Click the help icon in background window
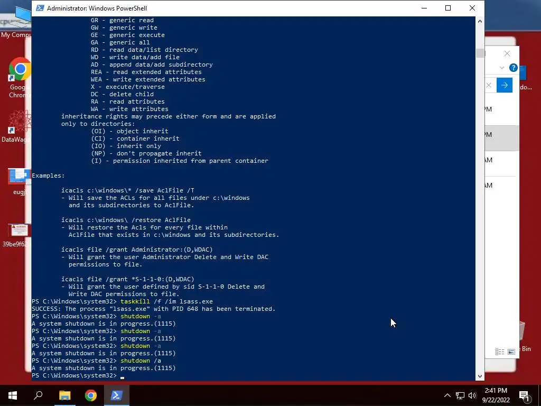 click(513, 68)
